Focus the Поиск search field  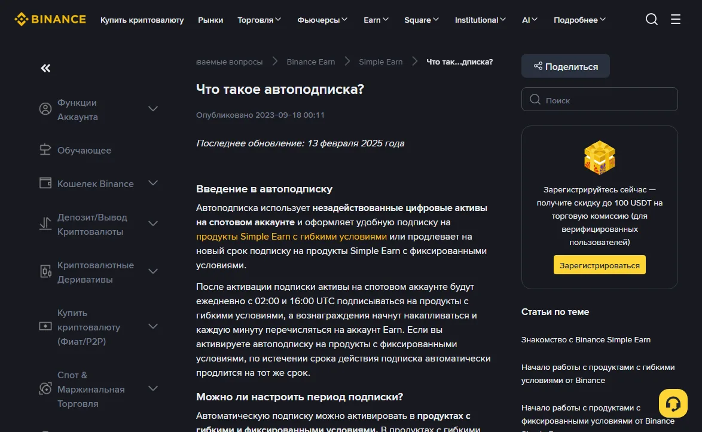[x=600, y=99]
